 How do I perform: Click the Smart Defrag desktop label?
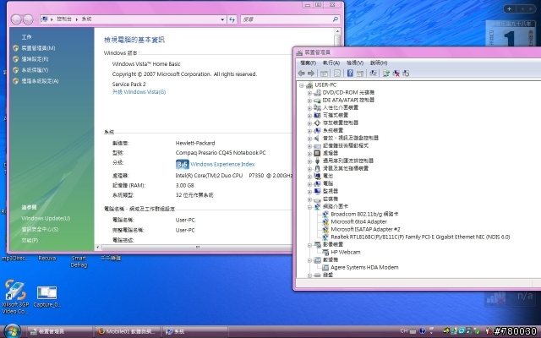coord(79,262)
